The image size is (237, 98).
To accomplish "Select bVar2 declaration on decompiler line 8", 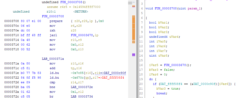I will [x=159, y=27].
